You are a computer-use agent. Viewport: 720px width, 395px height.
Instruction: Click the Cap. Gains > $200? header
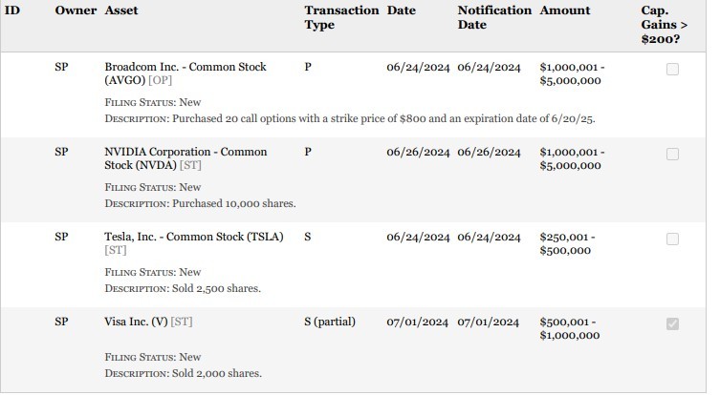click(x=662, y=25)
